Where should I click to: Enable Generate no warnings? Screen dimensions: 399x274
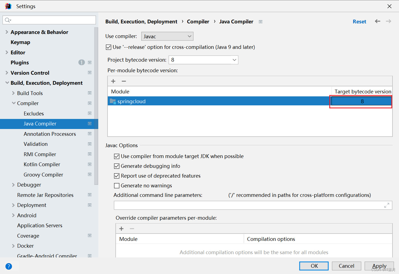click(117, 185)
